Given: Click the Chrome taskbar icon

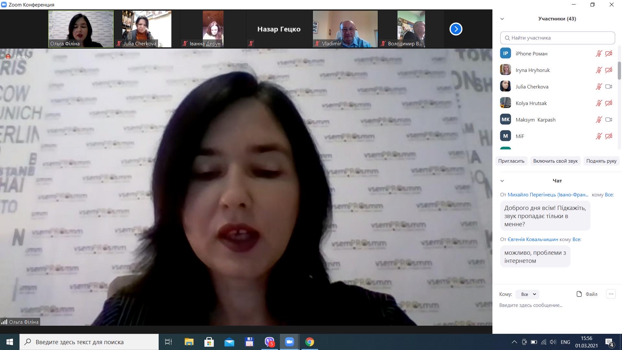Looking at the screenshot, I should (309, 342).
